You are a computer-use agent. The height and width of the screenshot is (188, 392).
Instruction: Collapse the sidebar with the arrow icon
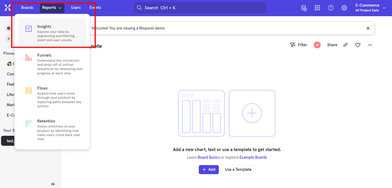pyautogui.click(x=53, y=184)
